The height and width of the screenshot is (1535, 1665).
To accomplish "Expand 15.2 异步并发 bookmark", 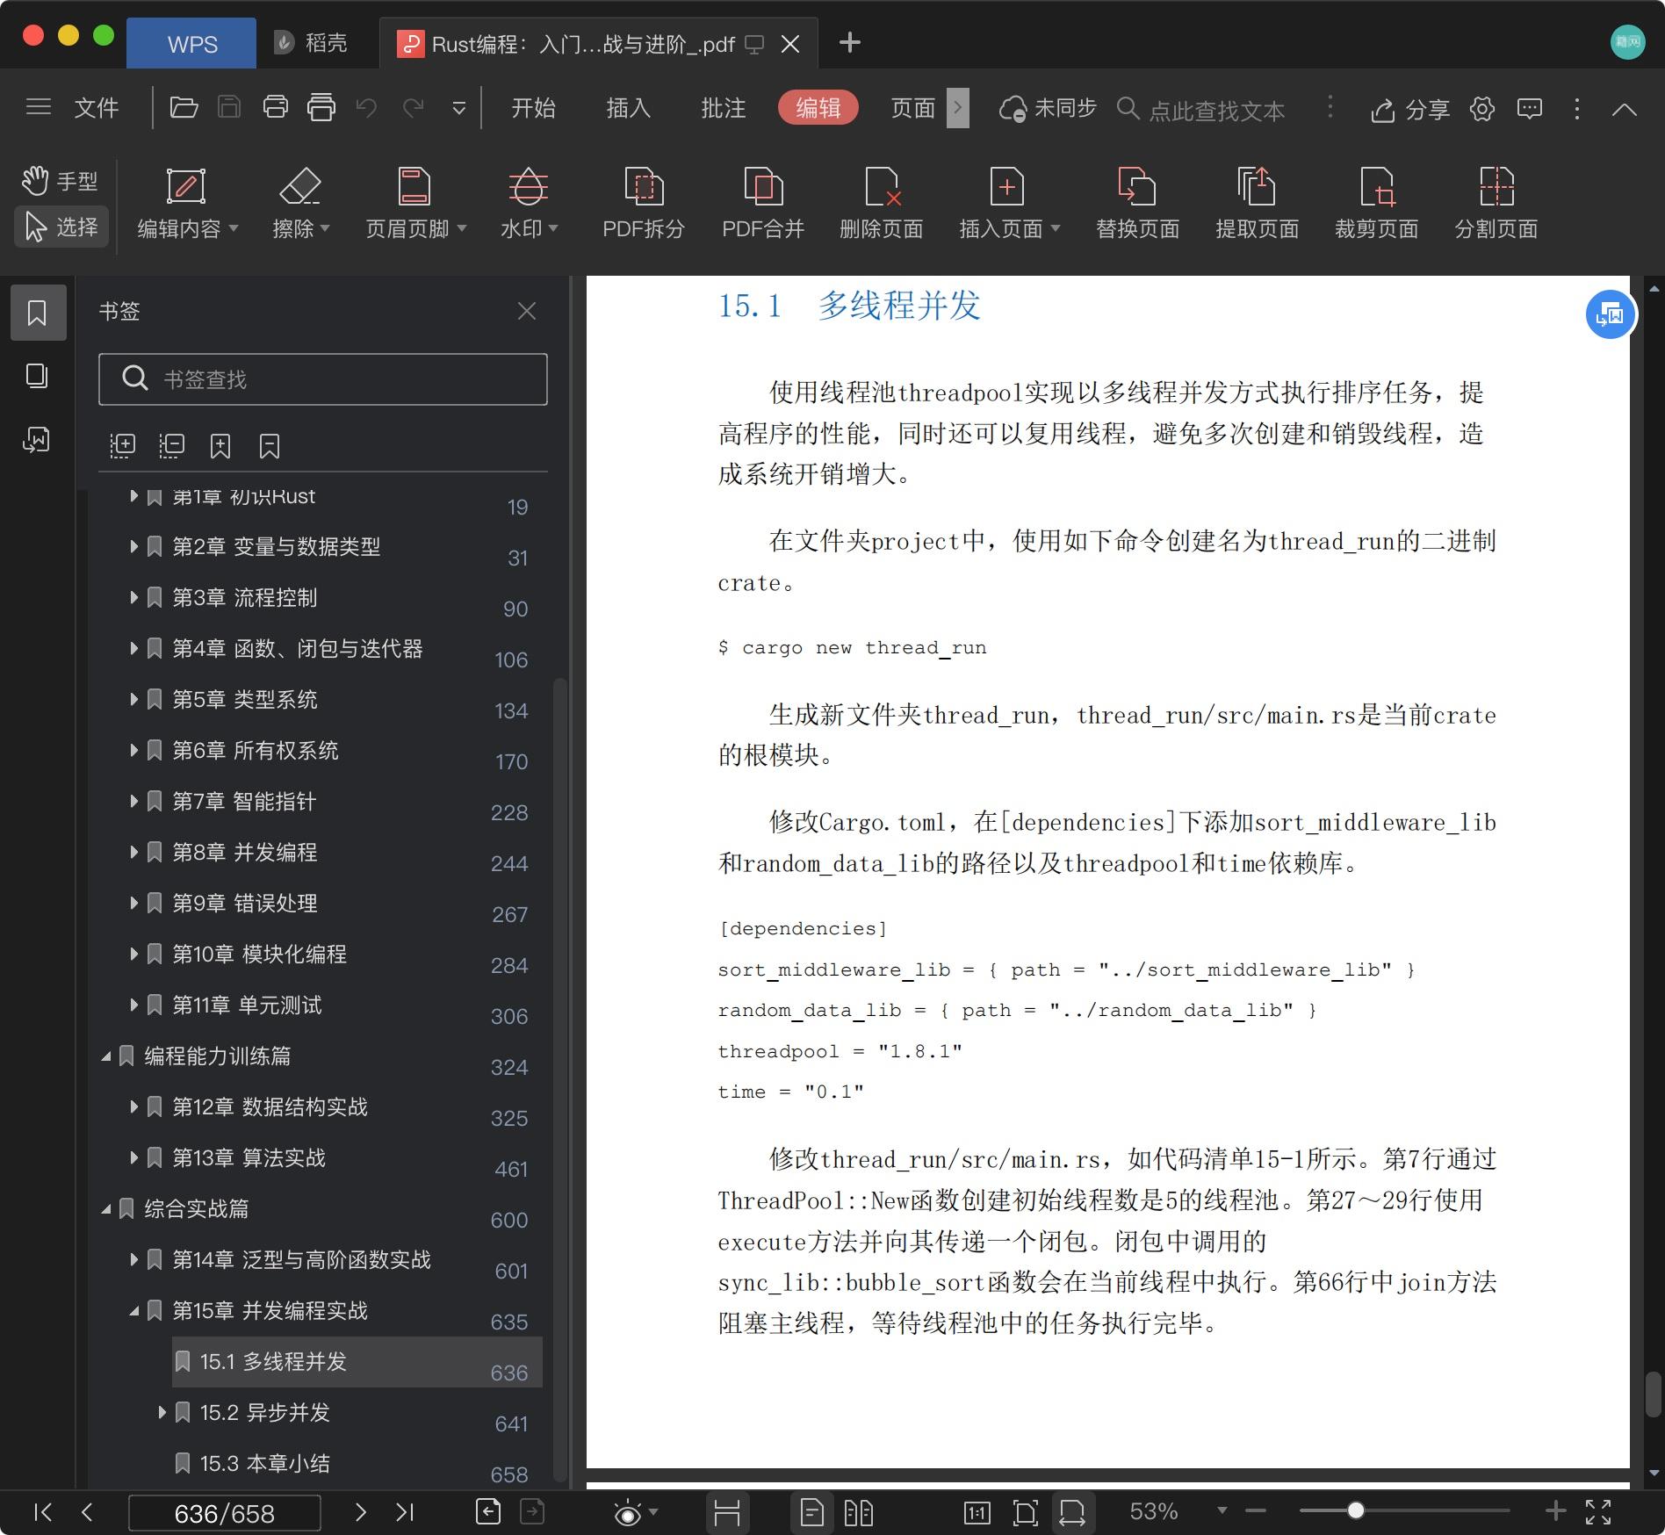I will click(x=162, y=1412).
